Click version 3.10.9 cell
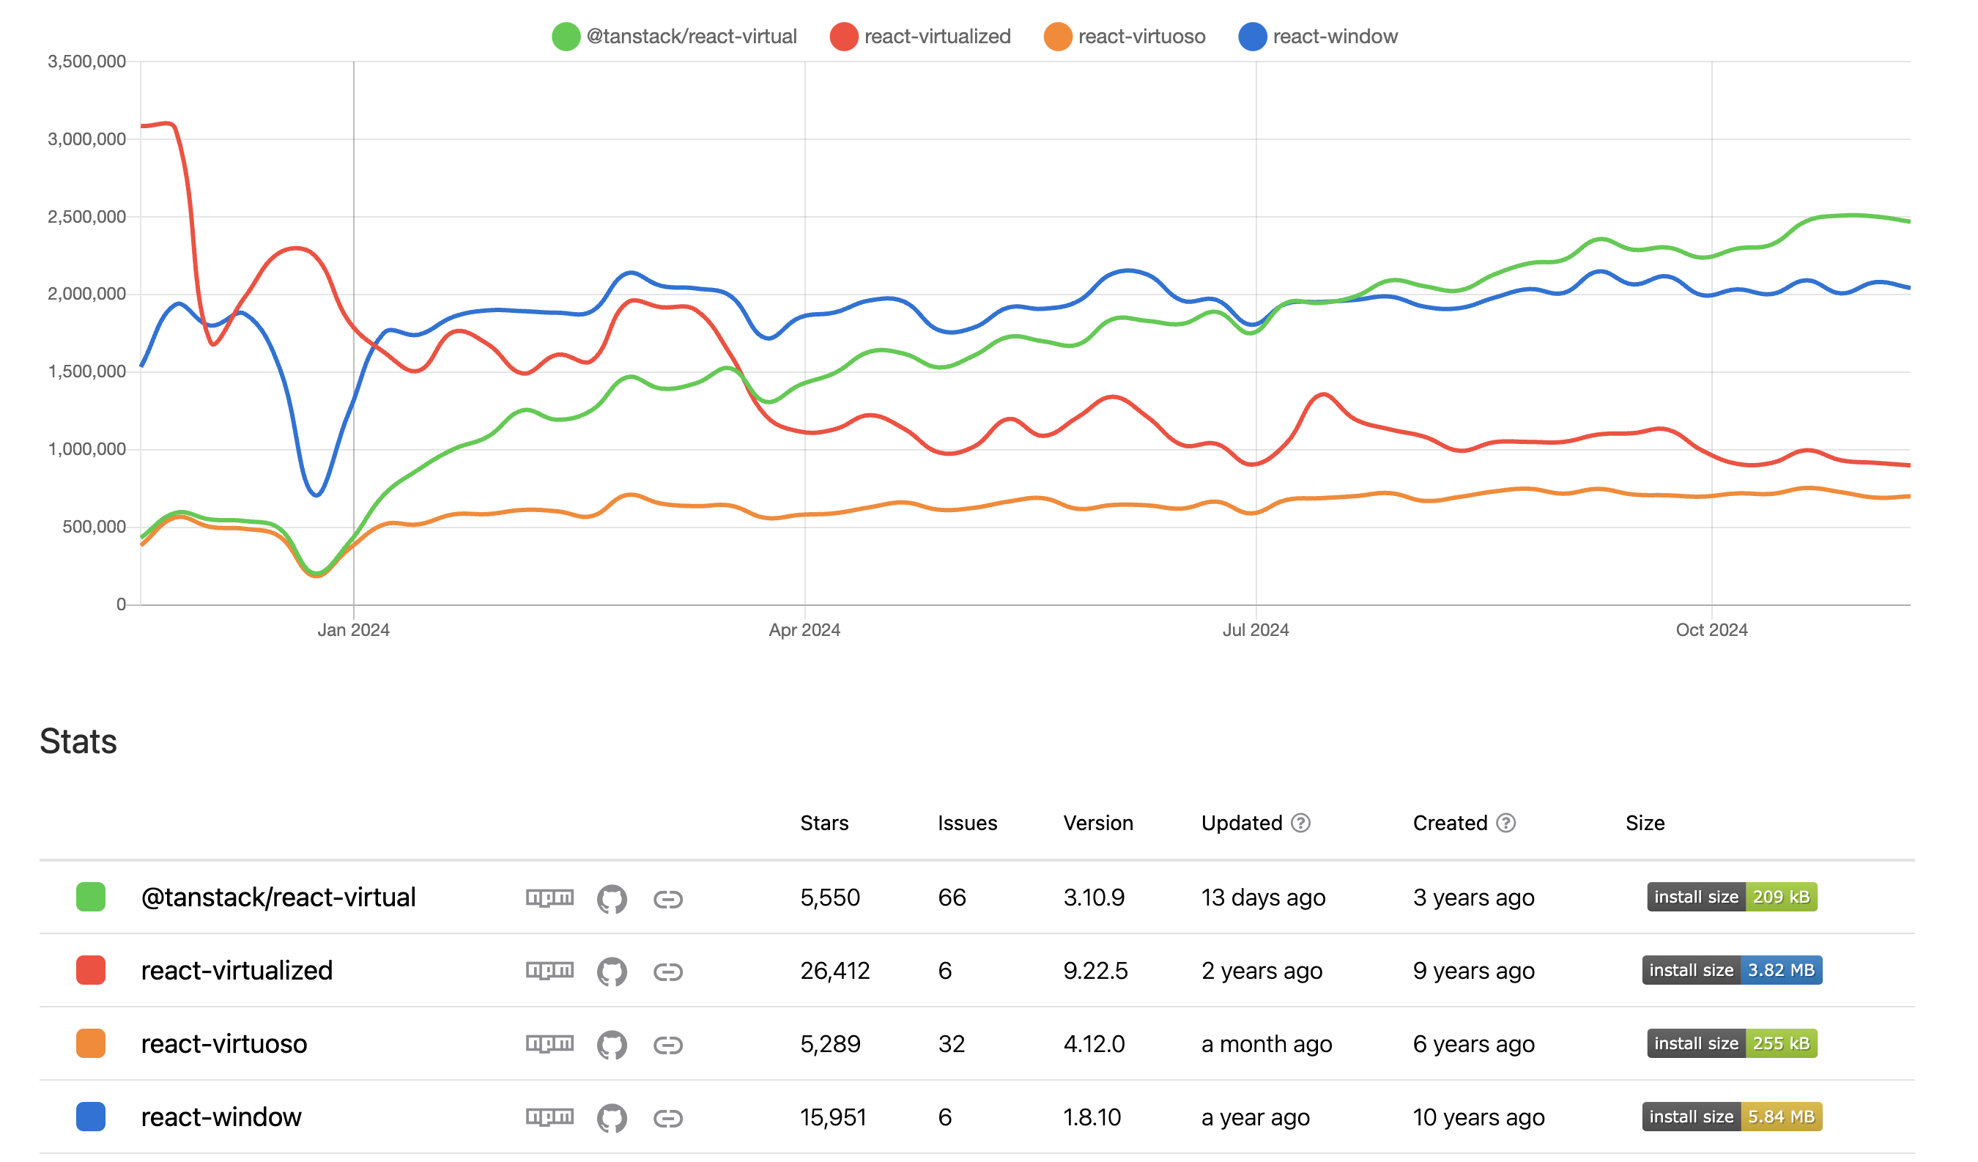Image resolution: width=1978 pixels, height=1162 pixels. pos(1094,898)
